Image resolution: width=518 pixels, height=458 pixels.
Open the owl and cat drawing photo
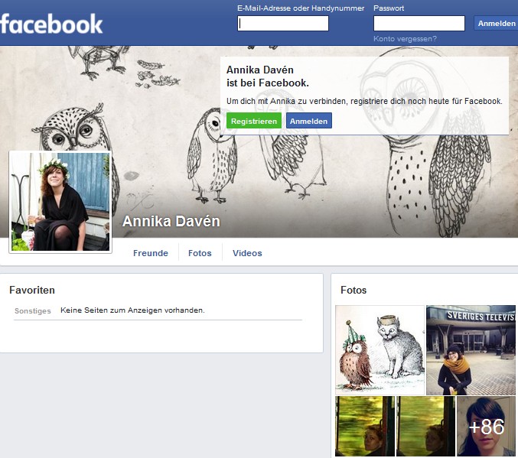380,349
